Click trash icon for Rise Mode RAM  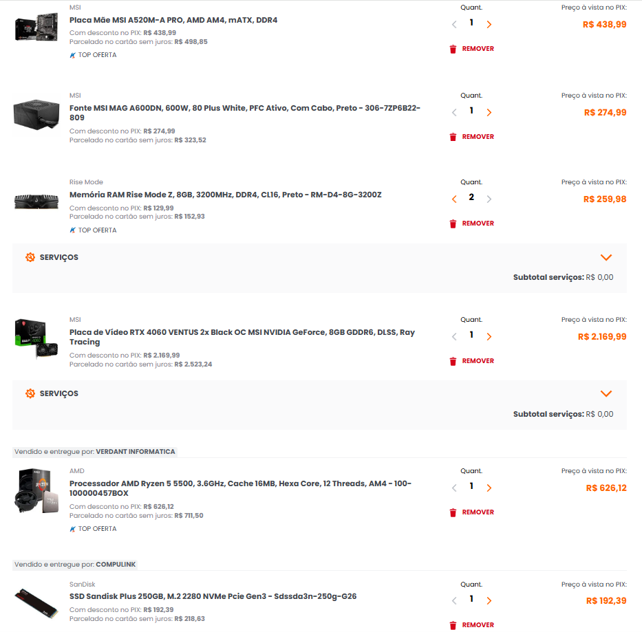tap(453, 224)
